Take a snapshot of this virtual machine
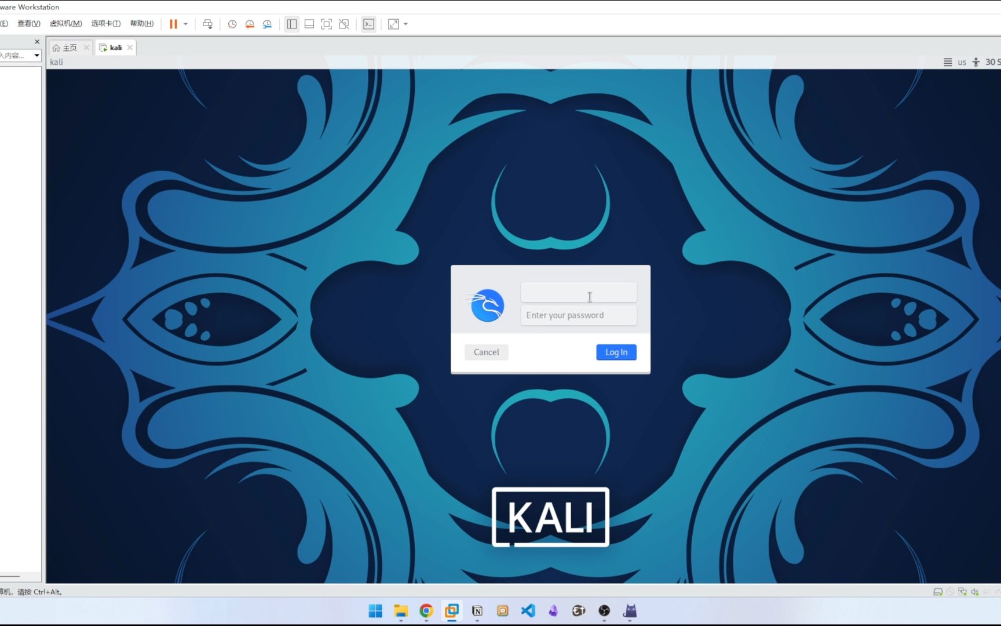This screenshot has height=626, width=1001. [x=232, y=24]
